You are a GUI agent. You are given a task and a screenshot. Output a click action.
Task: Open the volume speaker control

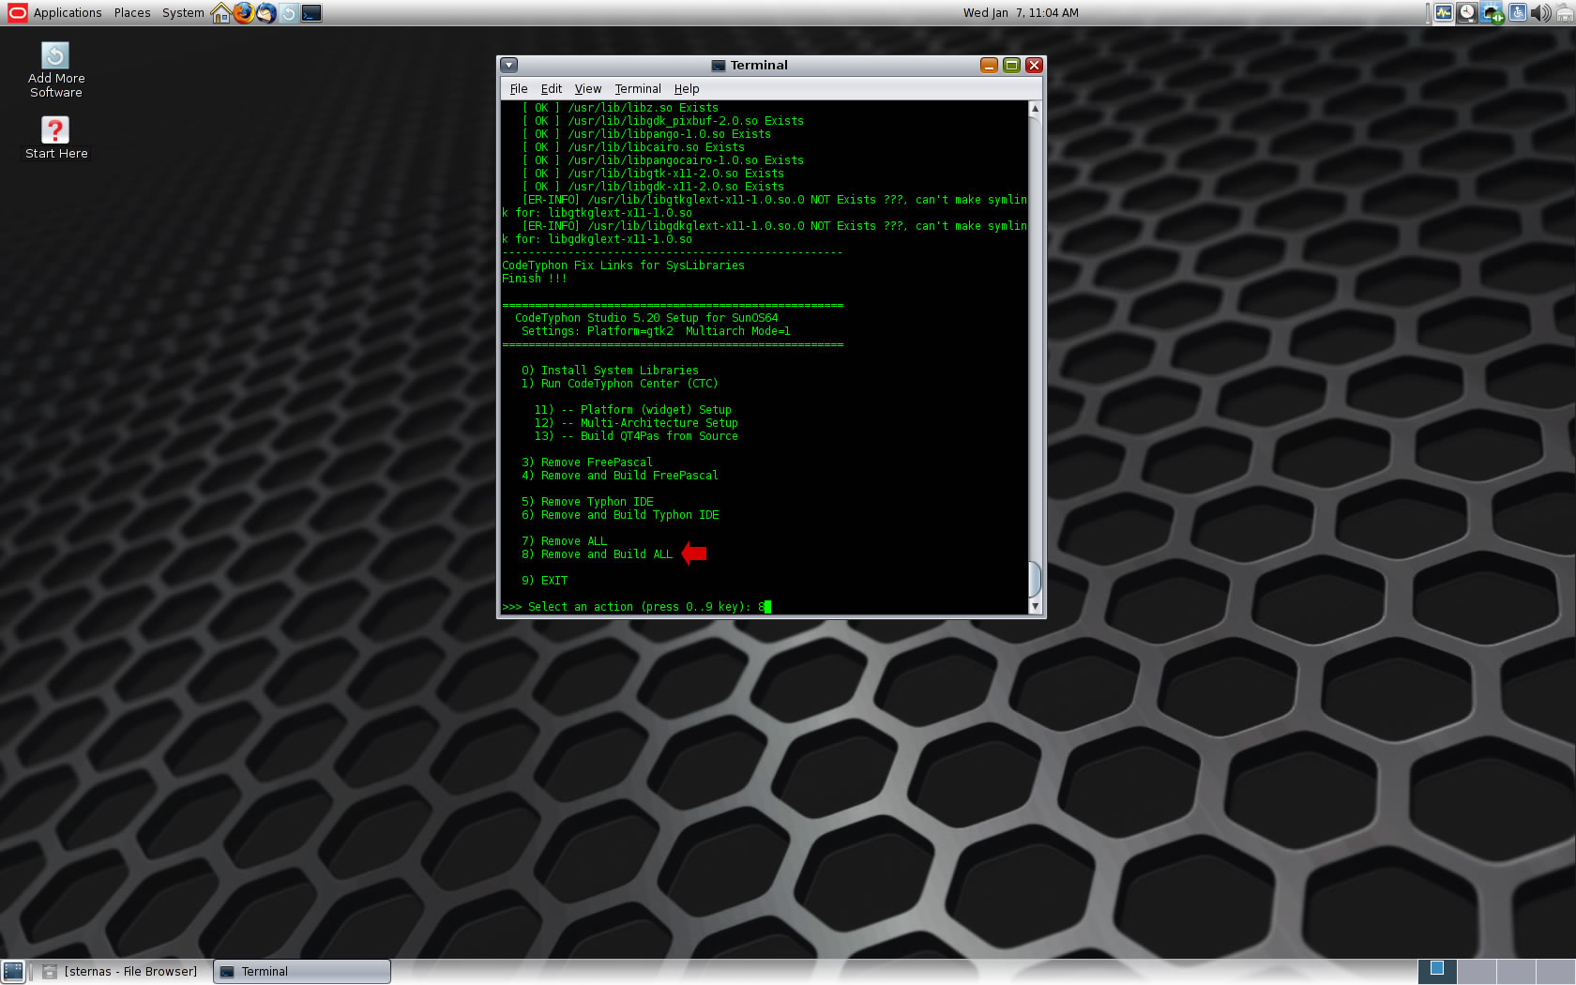[1540, 13]
